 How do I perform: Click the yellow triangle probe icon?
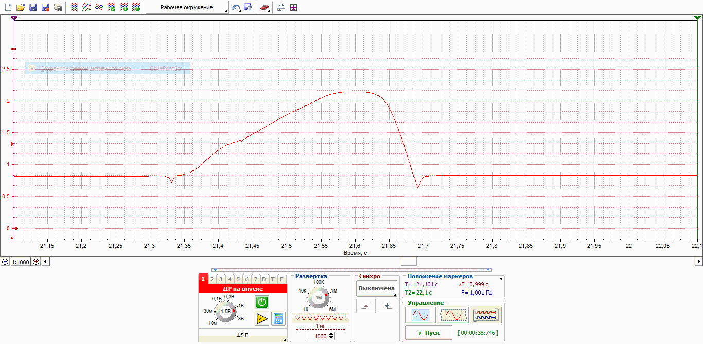click(x=262, y=318)
